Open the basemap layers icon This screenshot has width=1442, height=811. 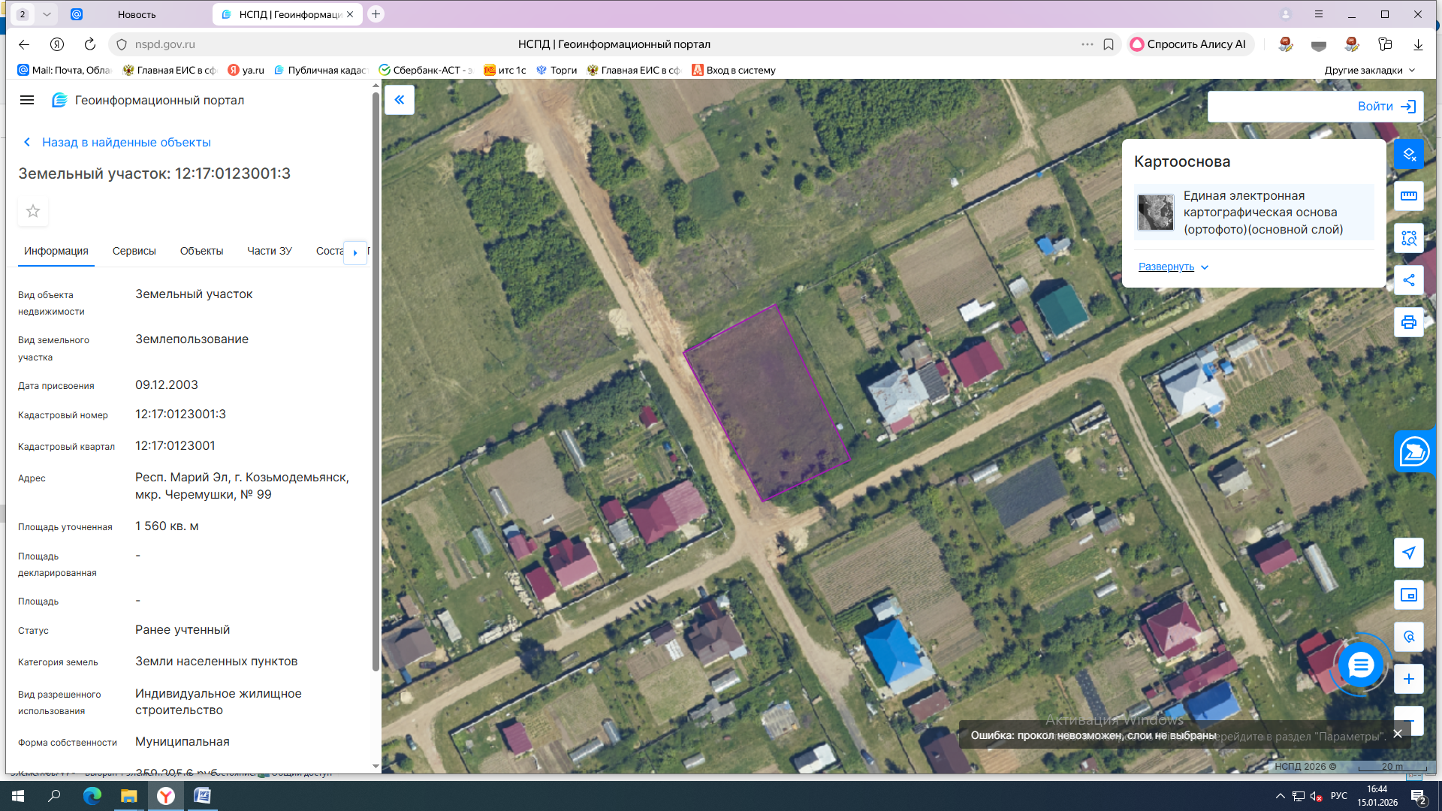(x=1408, y=155)
